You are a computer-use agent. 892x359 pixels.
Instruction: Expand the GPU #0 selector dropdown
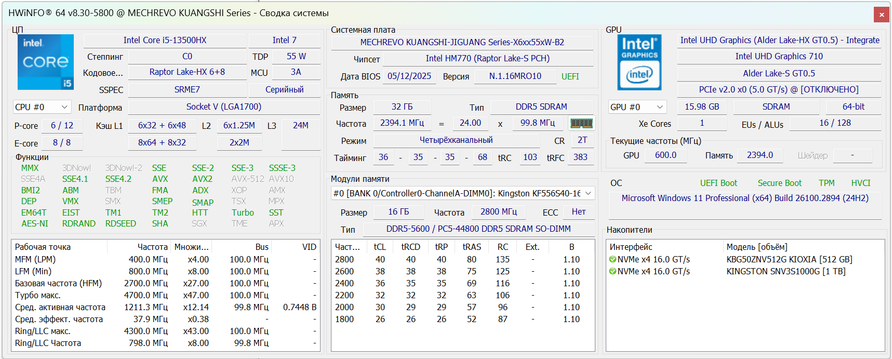pos(637,107)
